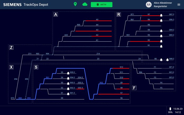
Task: Click the bell icon at track R4
Action: tap(161, 31)
